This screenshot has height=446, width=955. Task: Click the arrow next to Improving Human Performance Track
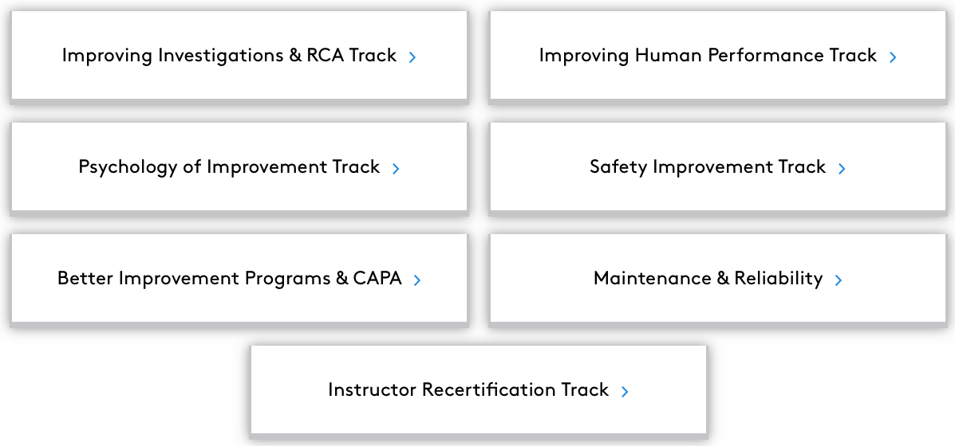coord(893,57)
